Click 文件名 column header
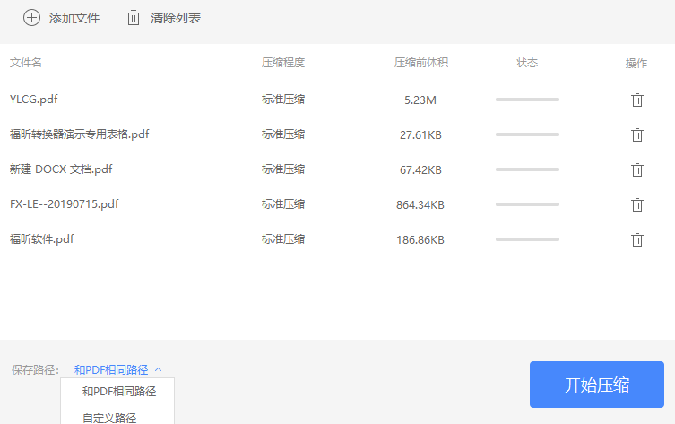 pyautogui.click(x=26, y=63)
